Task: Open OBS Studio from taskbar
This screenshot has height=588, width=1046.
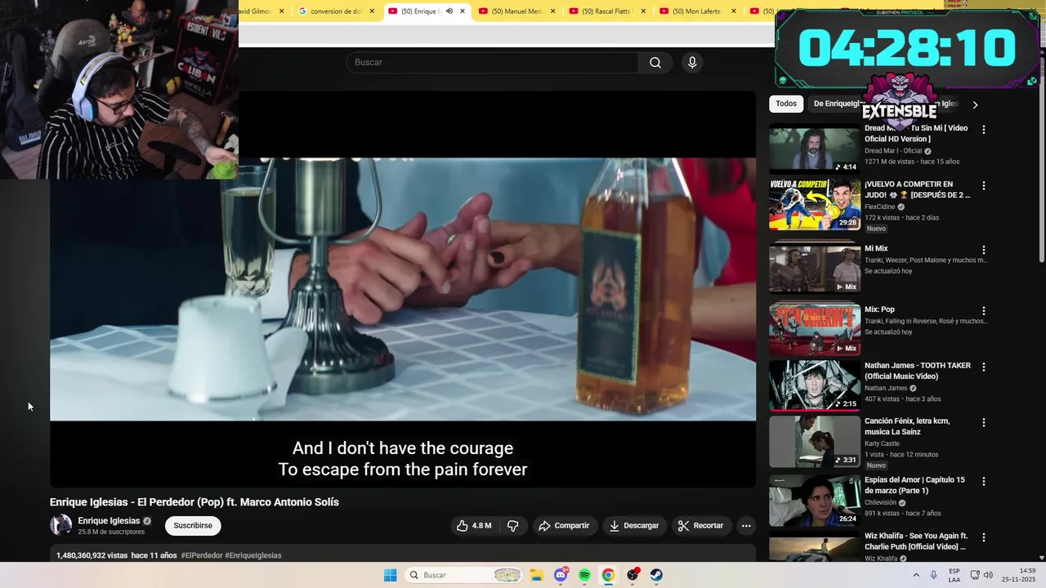Action: coord(633,575)
